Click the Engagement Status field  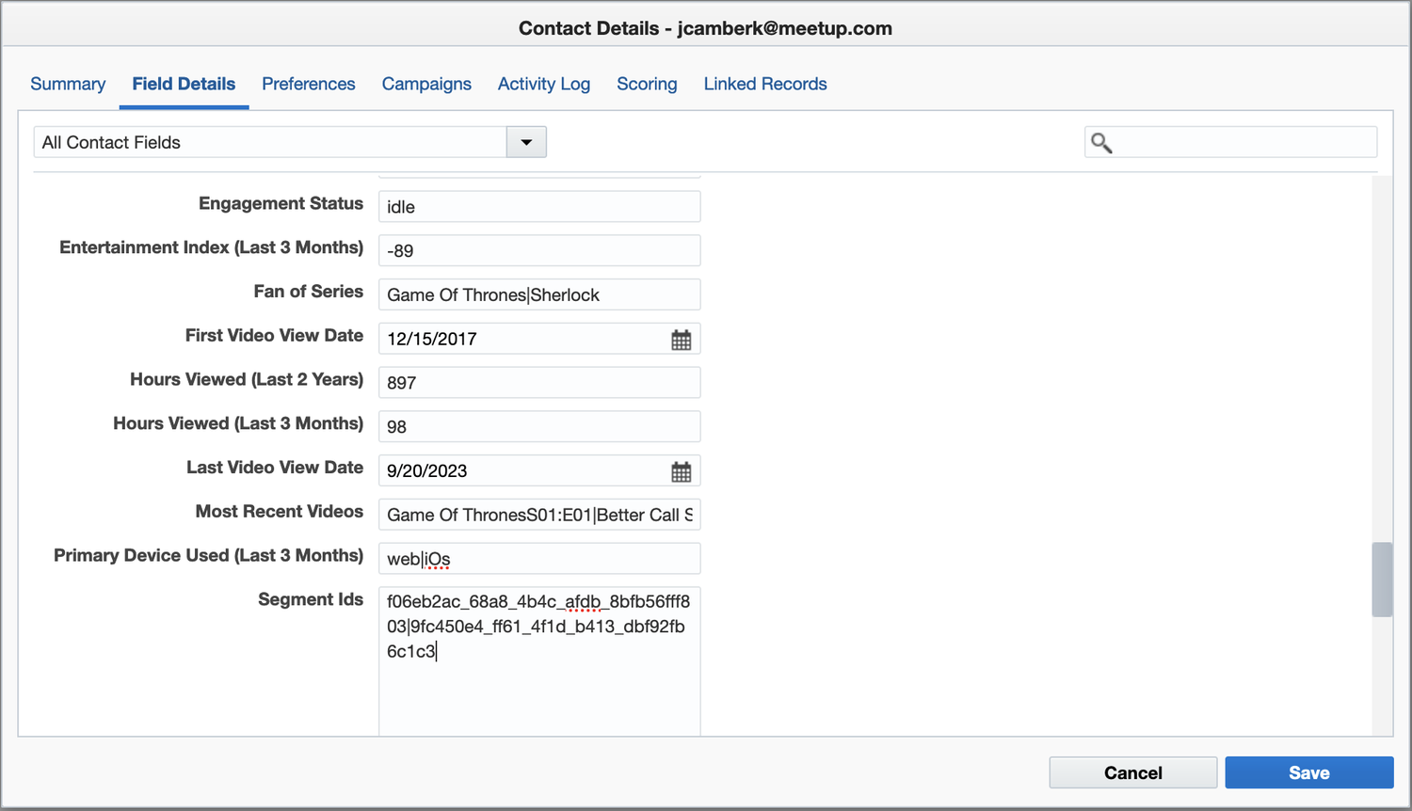coord(538,207)
